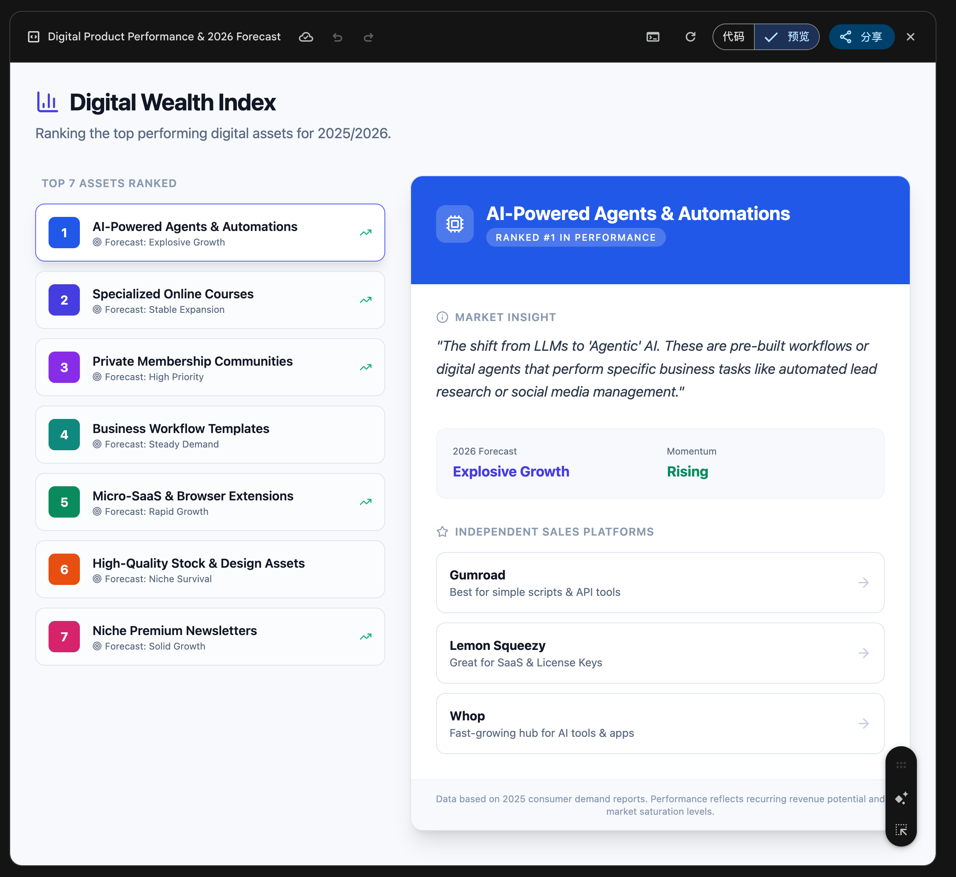Screen dimensions: 956x877
Task: Click the 分享 share button
Action: click(x=861, y=37)
